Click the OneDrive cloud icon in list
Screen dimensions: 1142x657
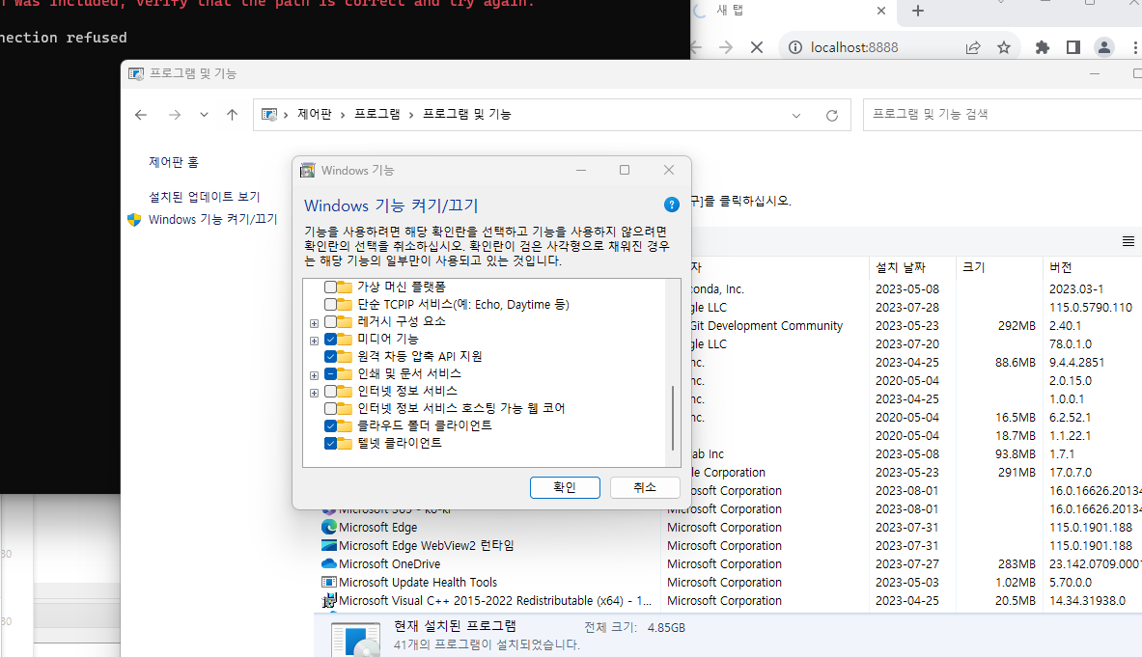click(x=328, y=563)
